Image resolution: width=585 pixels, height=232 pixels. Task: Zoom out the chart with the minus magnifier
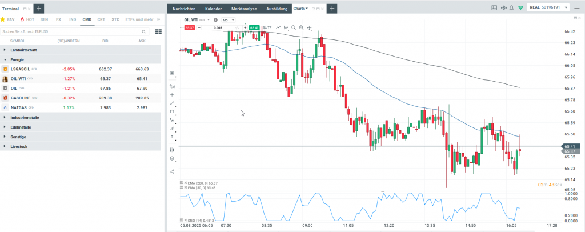pos(294,27)
